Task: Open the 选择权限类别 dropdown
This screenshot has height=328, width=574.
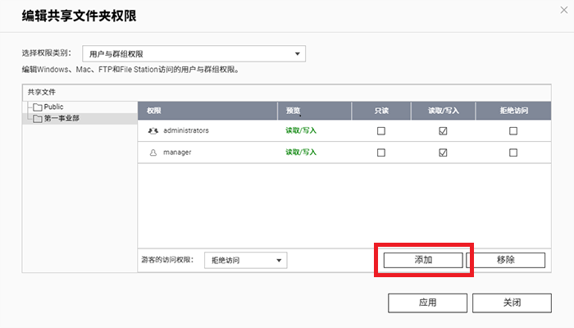Action: click(194, 54)
